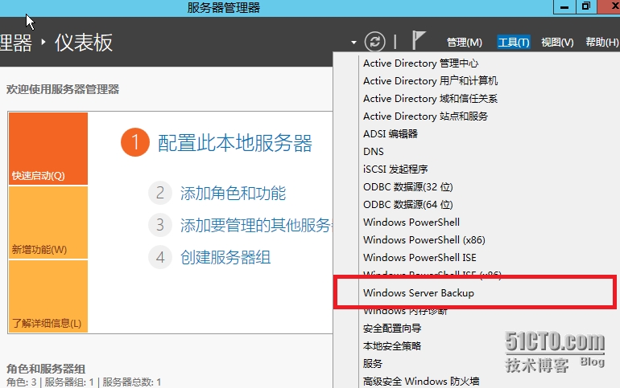This screenshot has height=388, width=620.
Task: Open iSCSI 发起程序
Action: [395, 169]
